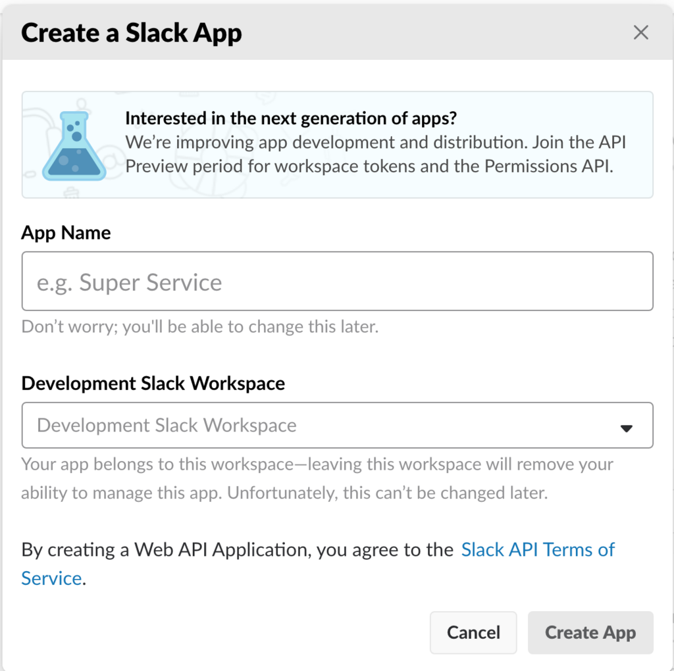
Task: Open the Development Slack Workspace dropdown
Action: coord(337,425)
